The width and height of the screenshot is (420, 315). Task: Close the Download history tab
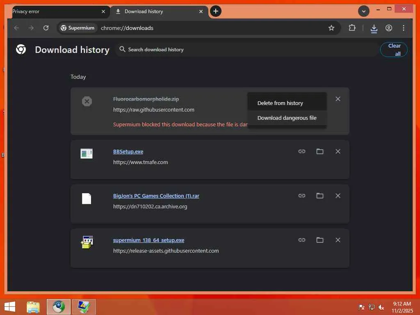pyautogui.click(x=201, y=11)
